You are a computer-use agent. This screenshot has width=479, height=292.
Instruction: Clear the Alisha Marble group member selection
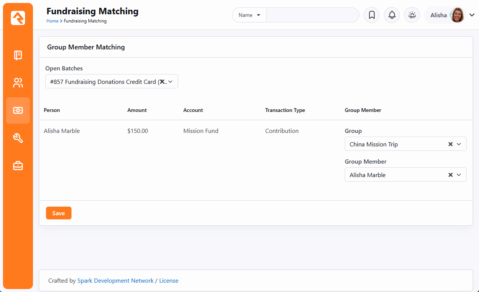451,175
